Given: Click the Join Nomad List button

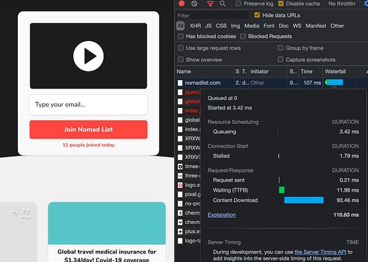Looking at the screenshot, I should pyautogui.click(x=88, y=129).
